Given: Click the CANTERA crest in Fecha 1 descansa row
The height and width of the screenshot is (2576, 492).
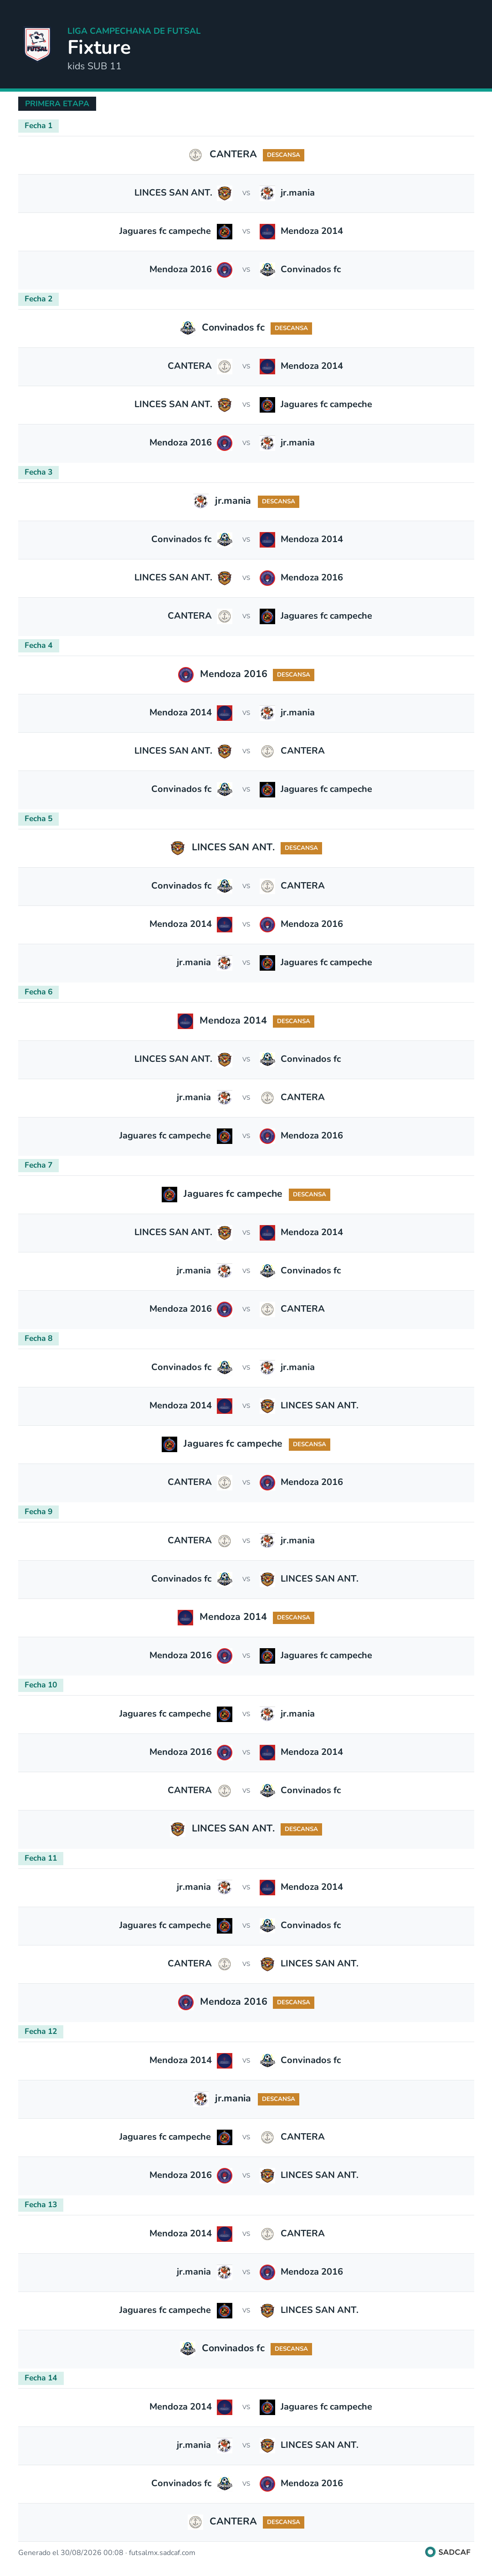Looking at the screenshot, I should tap(195, 154).
